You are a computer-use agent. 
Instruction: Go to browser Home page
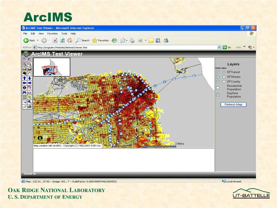click(x=70, y=41)
